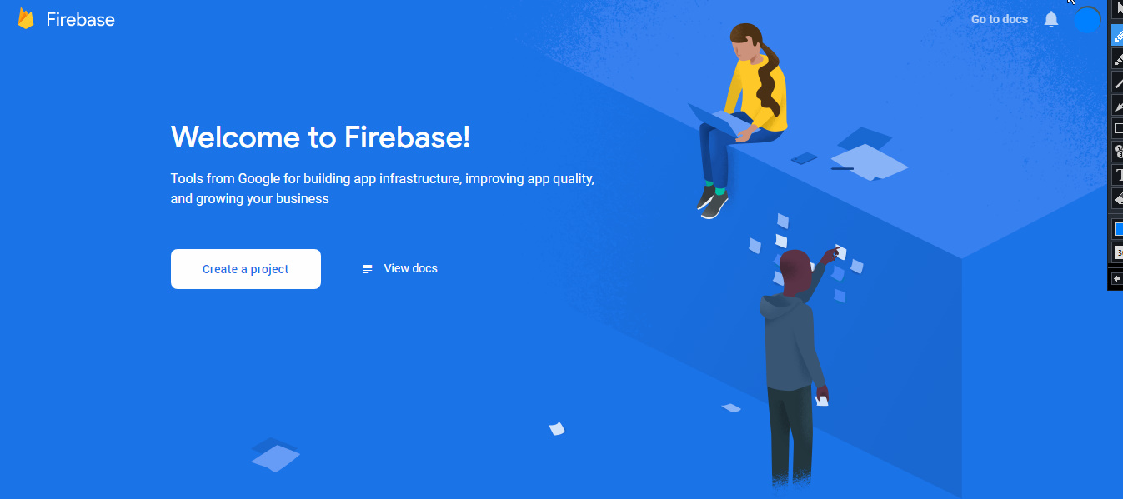Click the Firebase flame logo
Screen dimensions: 1123x499
[x=26, y=19]
